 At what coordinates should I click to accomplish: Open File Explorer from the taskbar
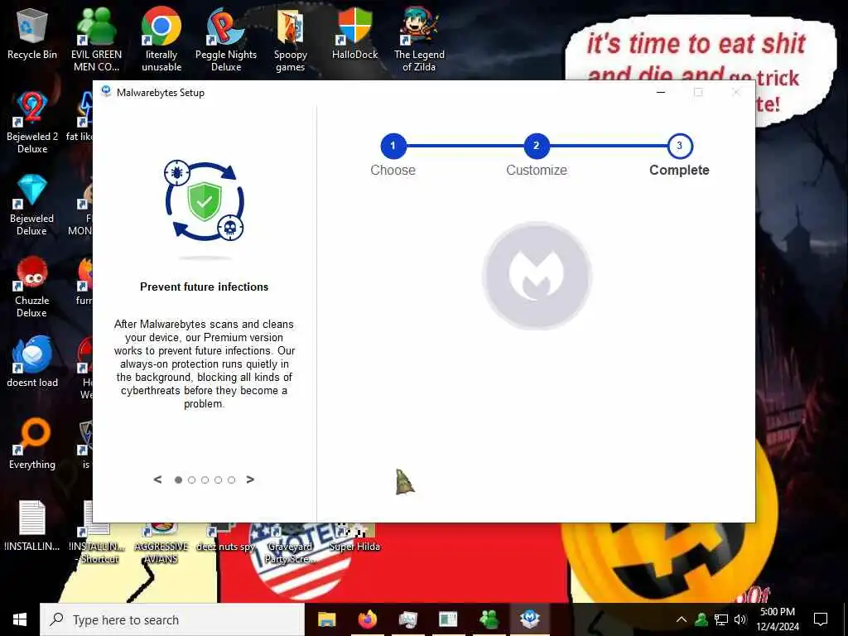[x=326, y=619]
